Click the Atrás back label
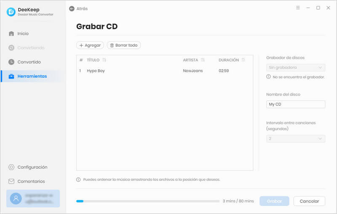Screen dimensions: 337x214 click(x=82, y=8)
